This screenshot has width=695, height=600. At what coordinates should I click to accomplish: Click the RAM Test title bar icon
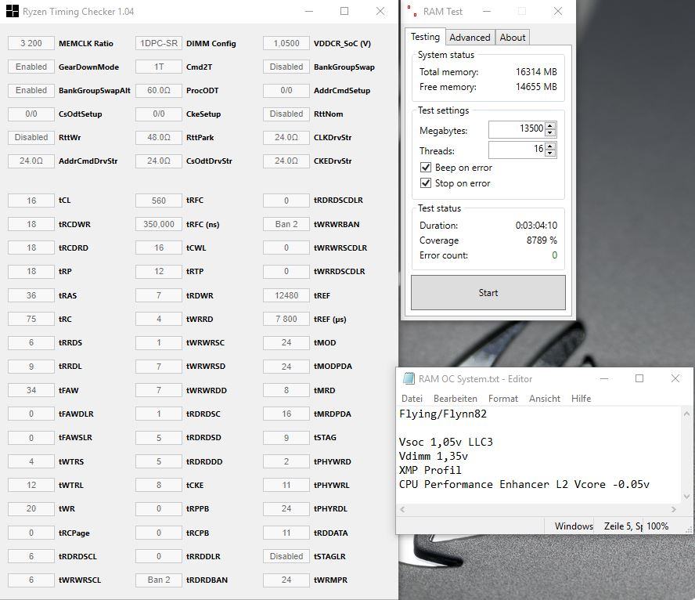pyautogui.click(x=412, y=11)
